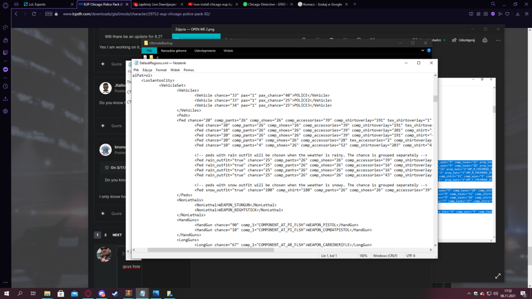This screenshot has height=299, width=532.
Task: Go back to the previous page
Action: click(16, 14)
